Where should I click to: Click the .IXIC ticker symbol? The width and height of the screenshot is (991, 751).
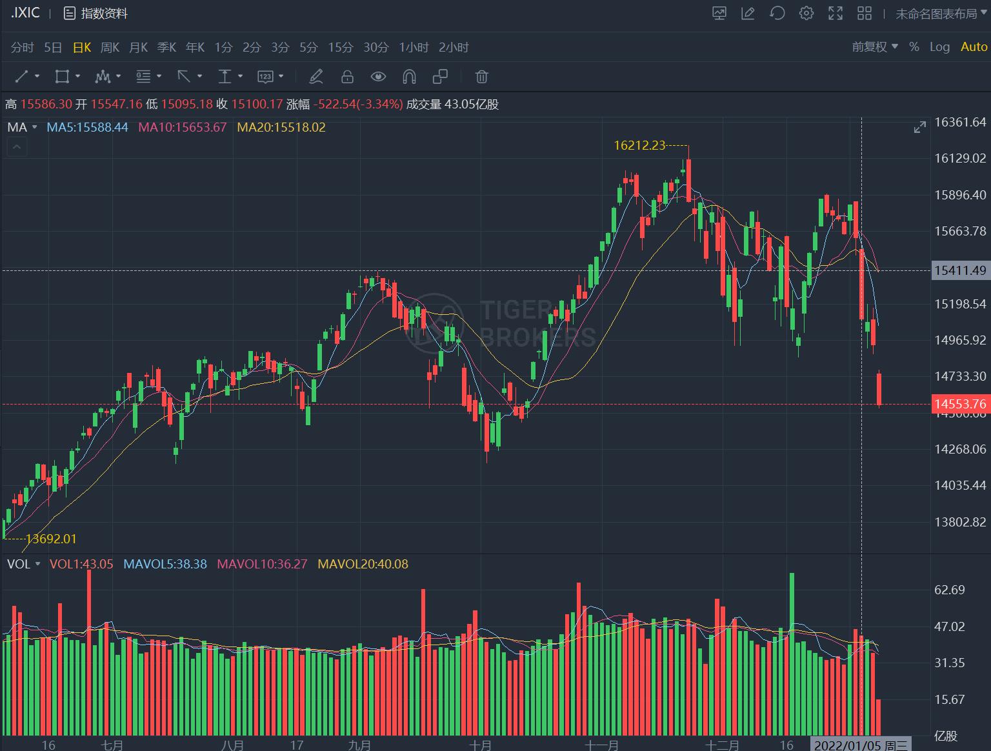click(x=26, y=13)
